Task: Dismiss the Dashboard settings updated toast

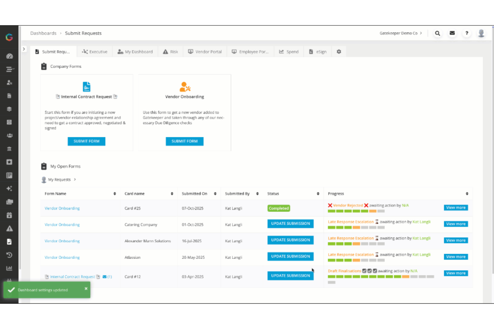Action: 86,288
